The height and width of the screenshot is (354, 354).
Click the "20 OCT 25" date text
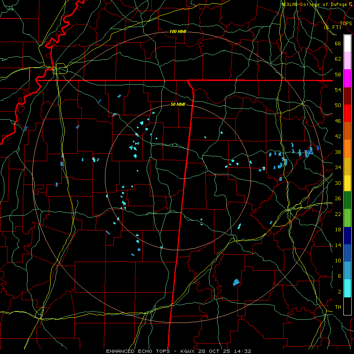[x=215, y=351]
